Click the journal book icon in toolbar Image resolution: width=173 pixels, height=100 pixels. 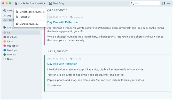click(16, 3)
